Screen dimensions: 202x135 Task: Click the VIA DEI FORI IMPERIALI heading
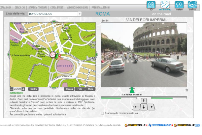(x=147, y=20)
